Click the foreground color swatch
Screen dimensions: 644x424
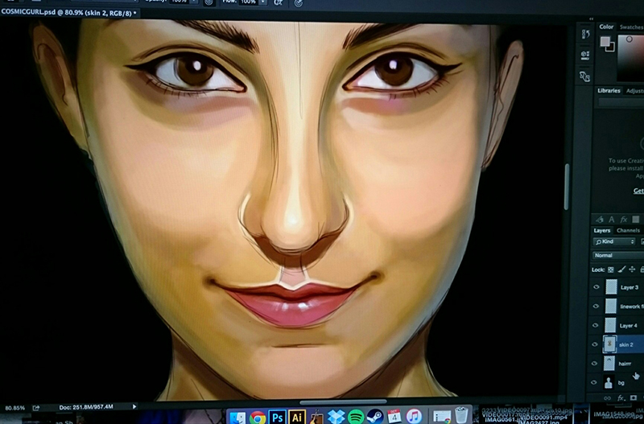click(x=605, y=42)
